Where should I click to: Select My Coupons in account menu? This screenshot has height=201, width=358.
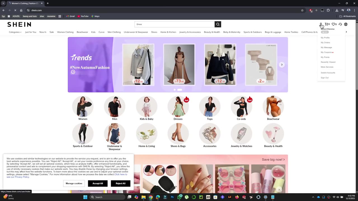326,52
